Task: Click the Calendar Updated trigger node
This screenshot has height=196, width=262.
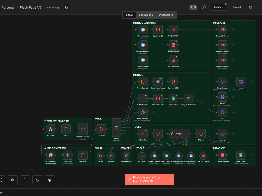Action: pos(143,45)
